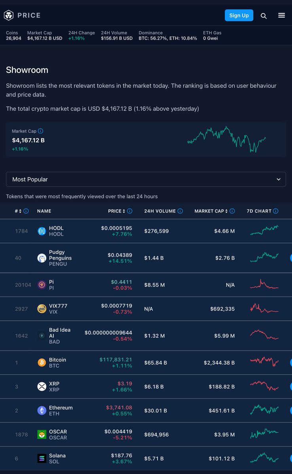Click info icon next to 7D CHART header
Screen dimensions: 292x474
(276, 211)
